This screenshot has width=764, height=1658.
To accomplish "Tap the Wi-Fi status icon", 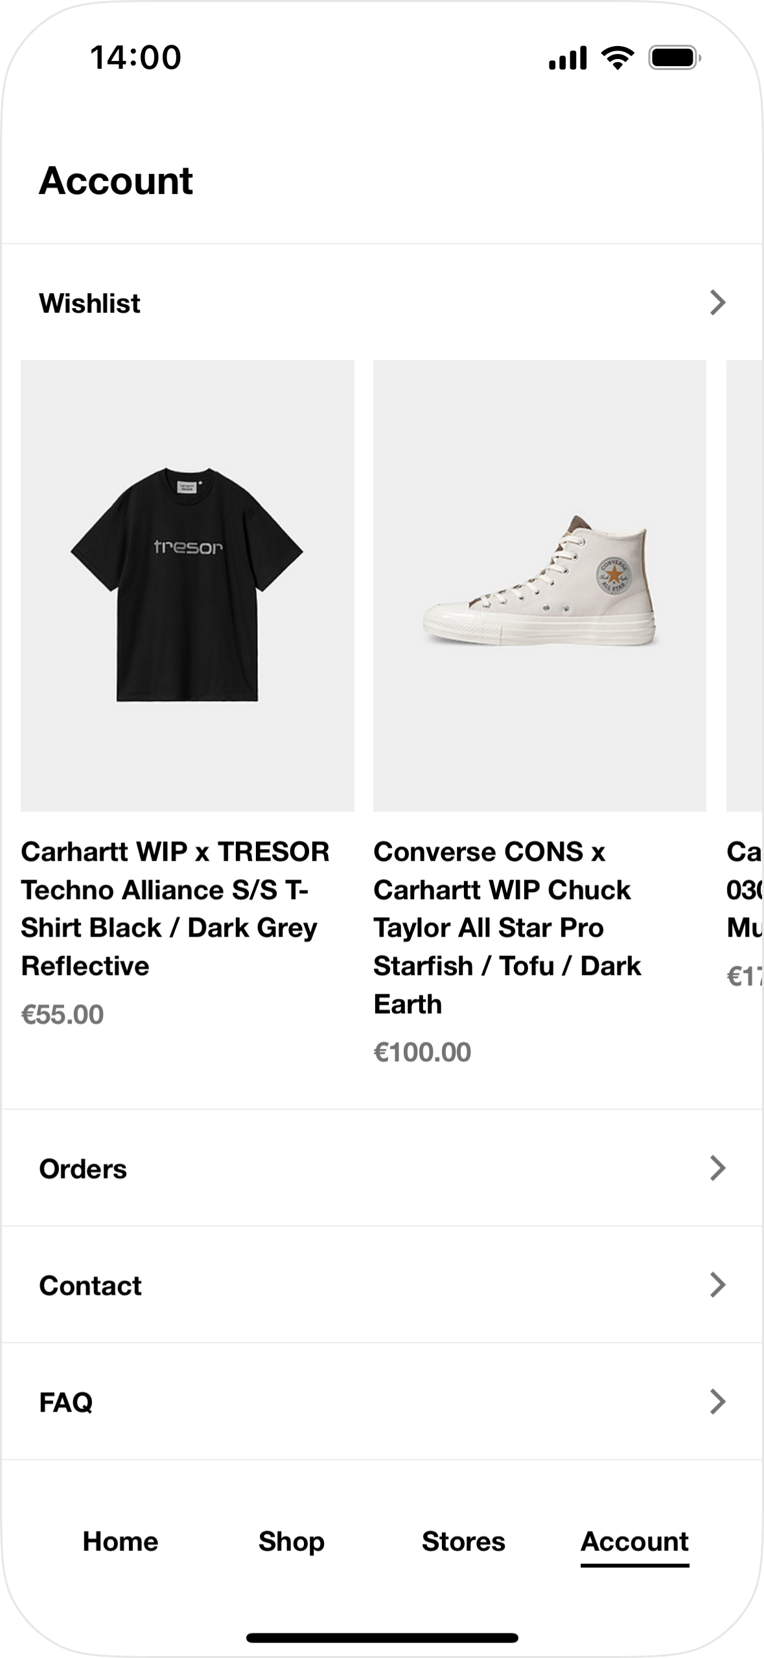I will click(x=618, y=58).
